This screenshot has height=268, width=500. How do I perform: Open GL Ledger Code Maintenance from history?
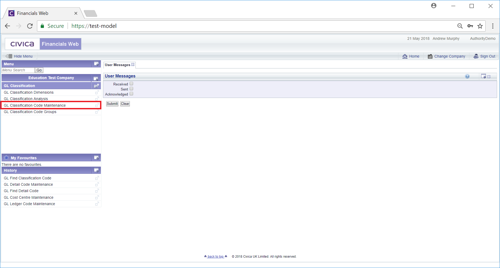point(29,204)
